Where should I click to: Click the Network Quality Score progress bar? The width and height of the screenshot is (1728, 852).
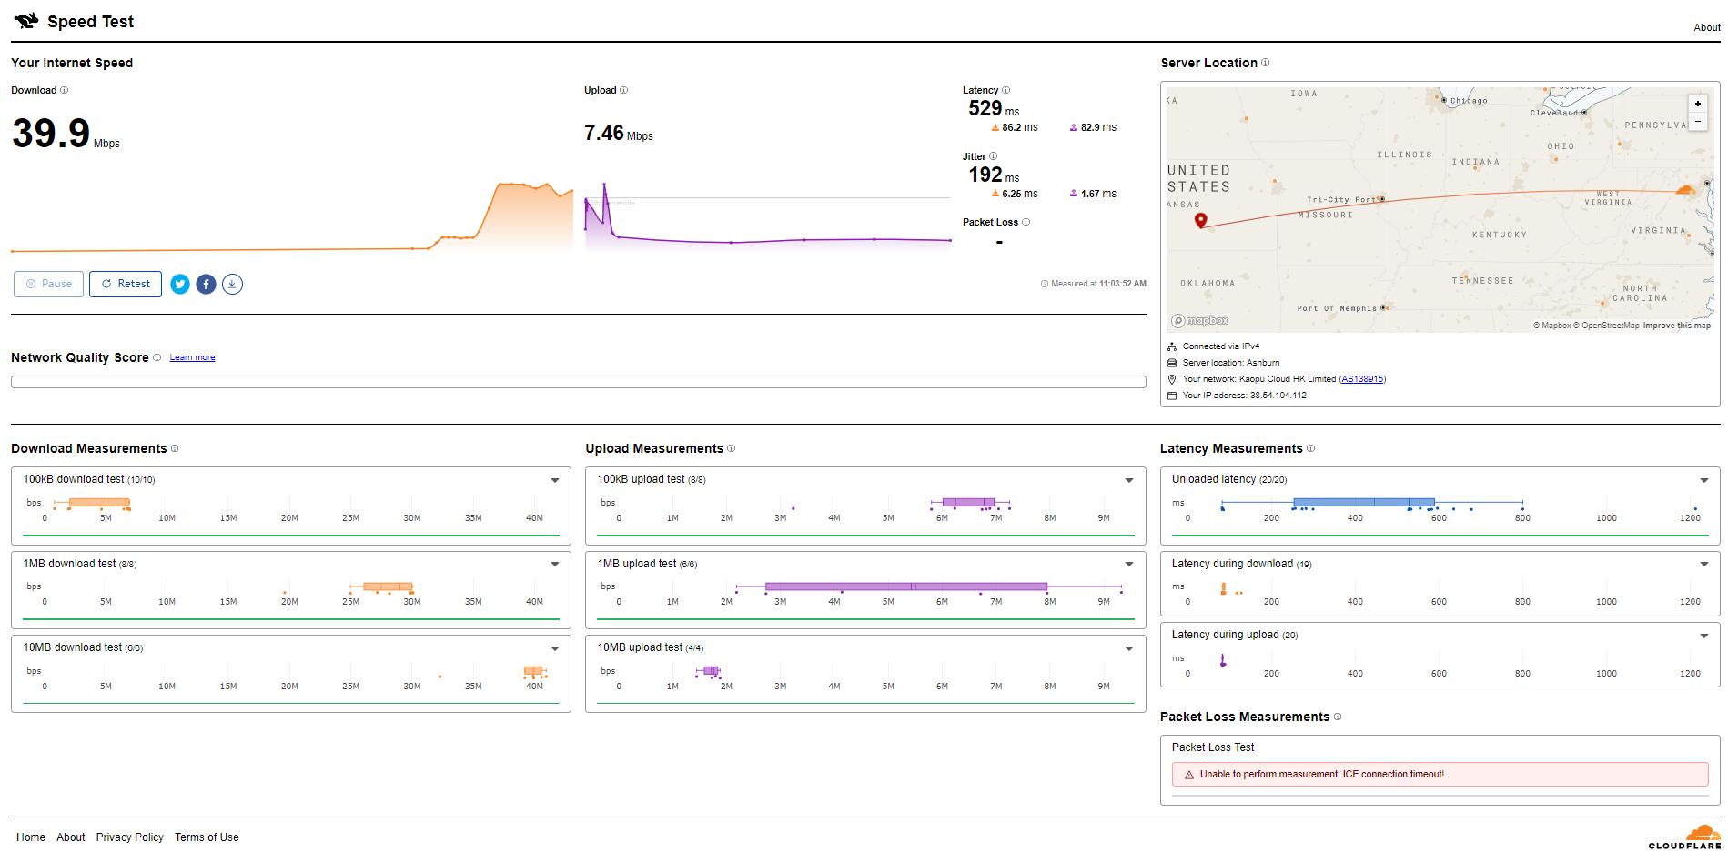click(578, 382)
